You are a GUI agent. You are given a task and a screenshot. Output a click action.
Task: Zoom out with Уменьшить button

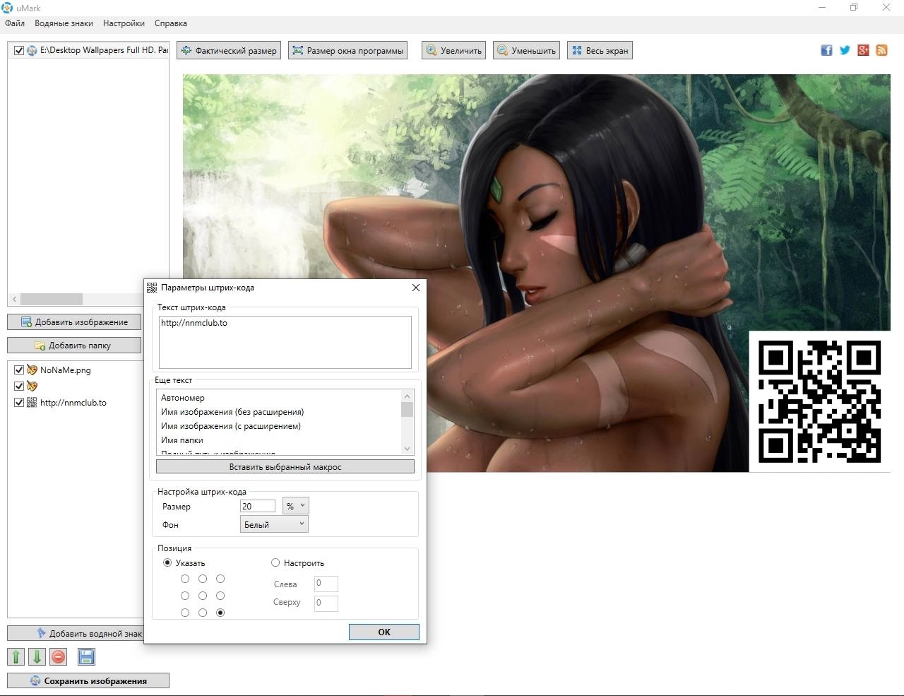[526, 50]
